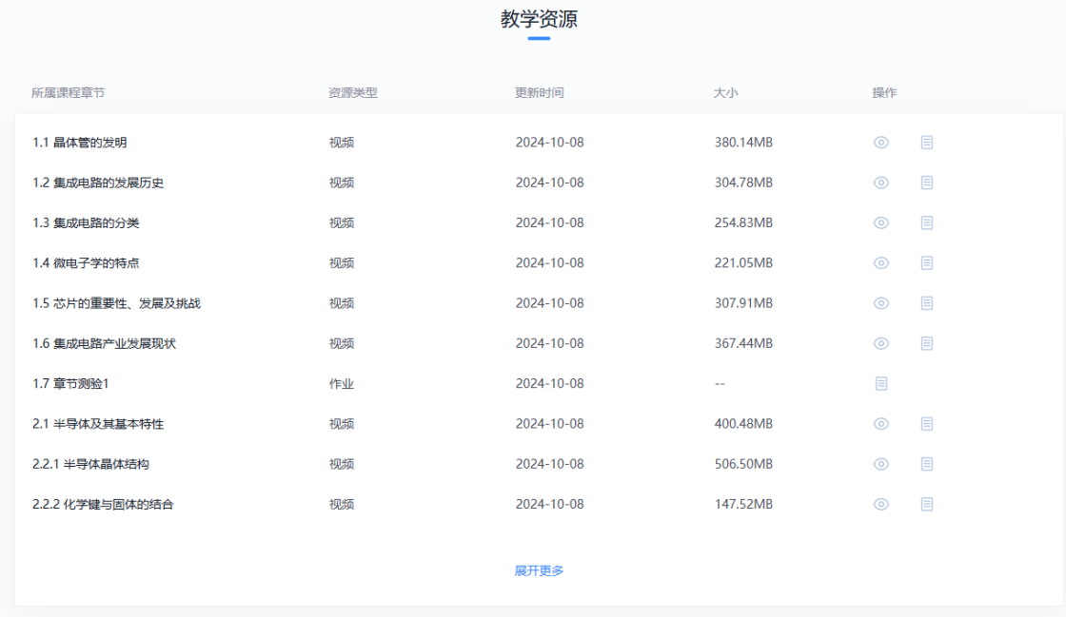Screen dimensions: 1066x617
Task: Click the eye preview icon for 1.1 晶体管的发明
Action: tap(881, 143)
